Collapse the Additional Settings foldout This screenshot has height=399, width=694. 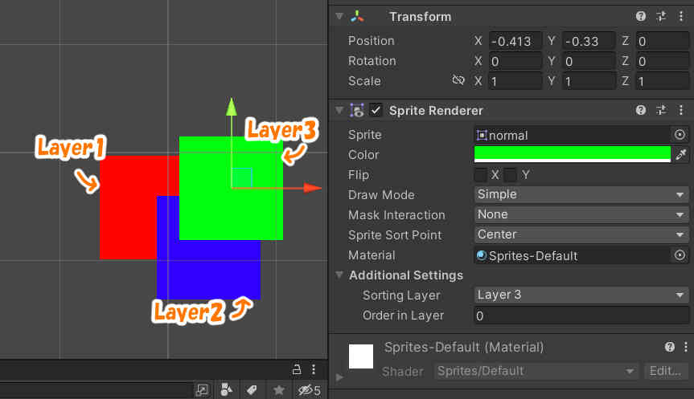[x=339, y=275]
